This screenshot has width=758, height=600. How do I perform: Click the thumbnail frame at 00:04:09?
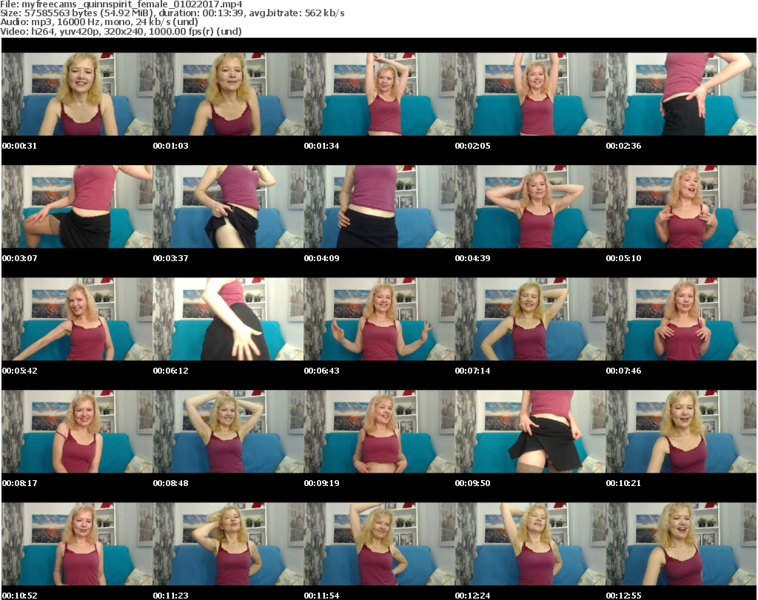click(x=379, y=206)
